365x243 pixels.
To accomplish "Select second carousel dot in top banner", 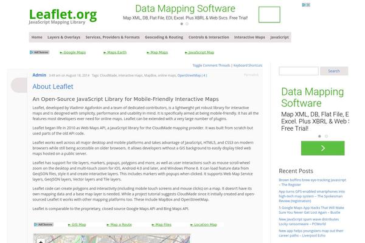I will point(187,24).
